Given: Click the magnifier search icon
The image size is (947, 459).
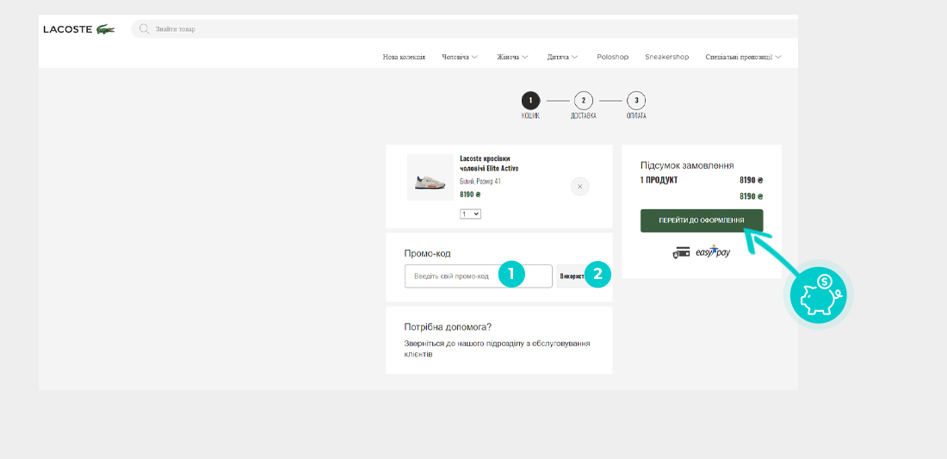Looking at the screenshot, I should click(144, 29).
